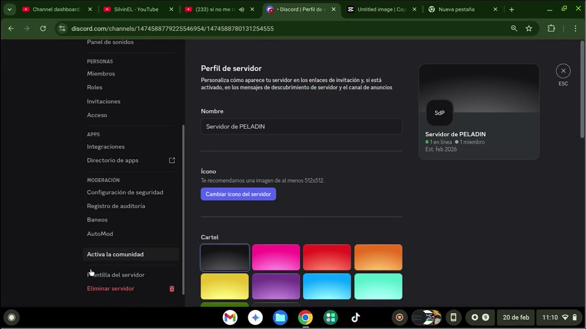Open the calendar date 20 de feb
Image resolution: width=586 pixels, height=329 pixels.
click(516, 318)
